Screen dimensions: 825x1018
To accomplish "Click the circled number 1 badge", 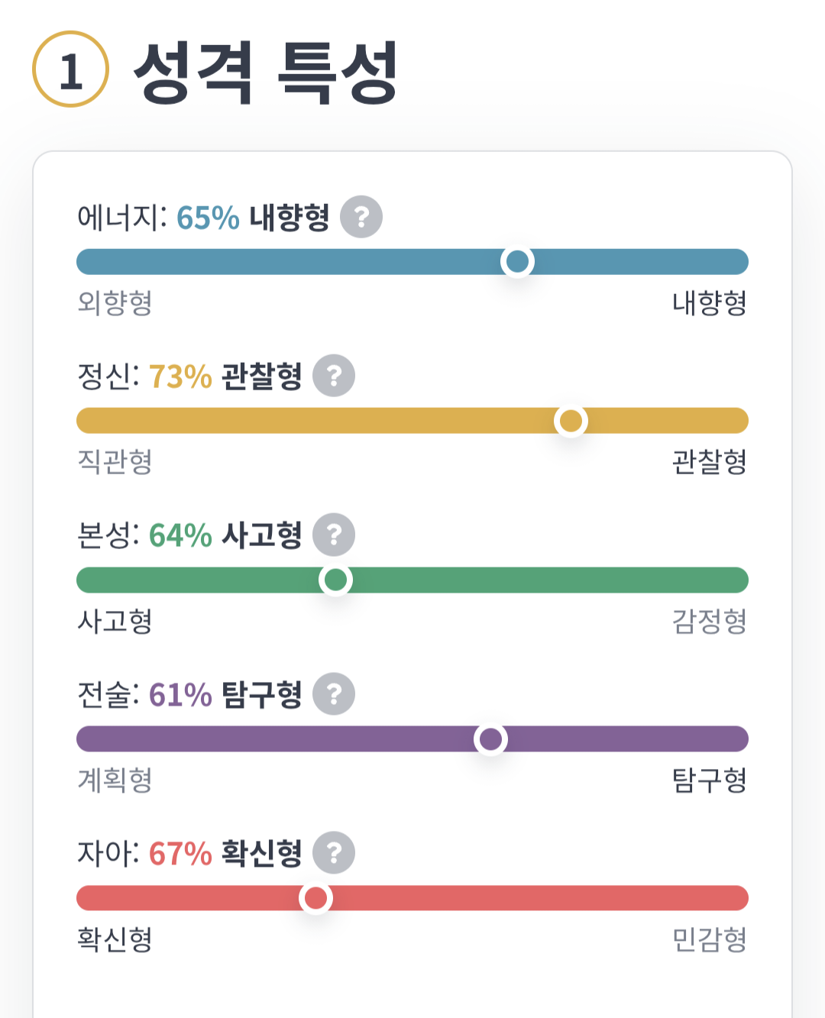I will pos(70,69).
